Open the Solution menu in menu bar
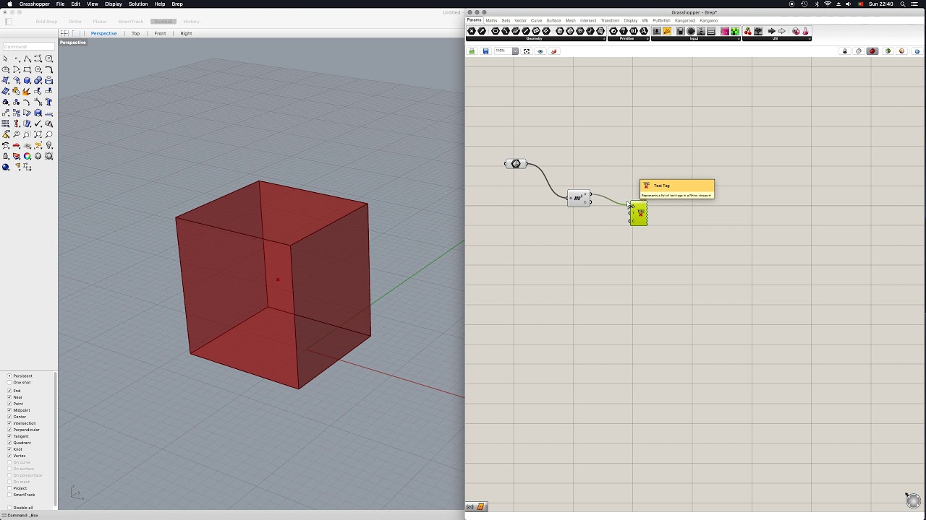This screenshot has height=520, width=926. pos(138,4)
